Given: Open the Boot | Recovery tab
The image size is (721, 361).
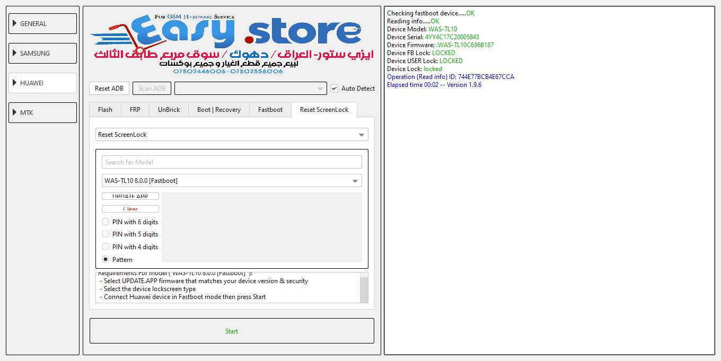Looking at the screenshot, I should point(219,110).
